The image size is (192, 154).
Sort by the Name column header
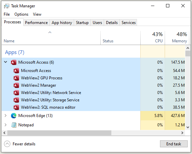click(x=51, y=38)
